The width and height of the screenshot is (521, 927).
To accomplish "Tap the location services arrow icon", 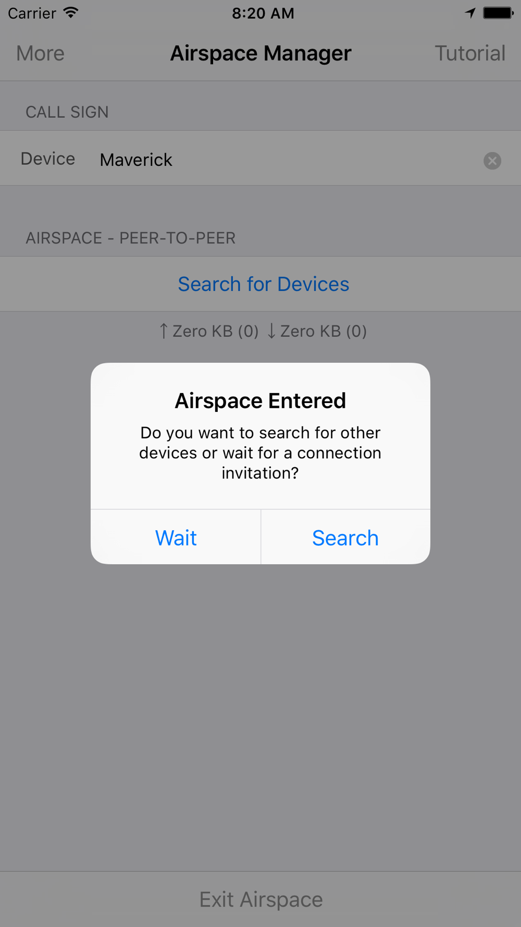I will click(x=470, y=13).
